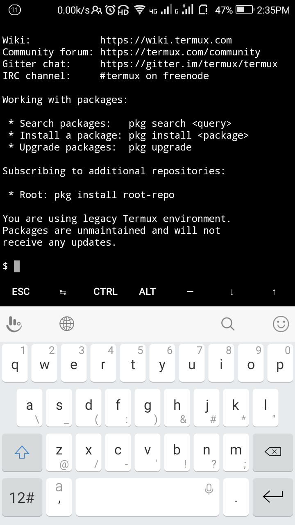295x525 pixels.
Task: Tap the down arrow extra key
Action: point(232,292)
